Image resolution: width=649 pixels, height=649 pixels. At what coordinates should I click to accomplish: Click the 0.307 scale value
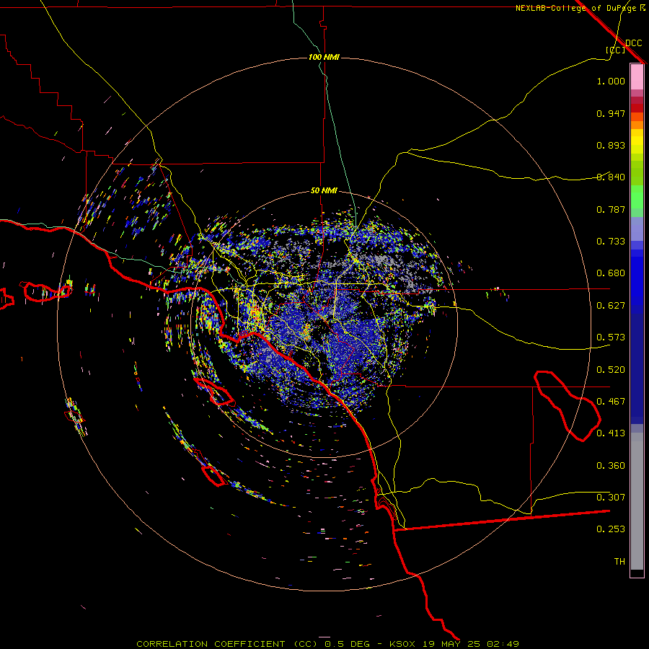point(611,498)
